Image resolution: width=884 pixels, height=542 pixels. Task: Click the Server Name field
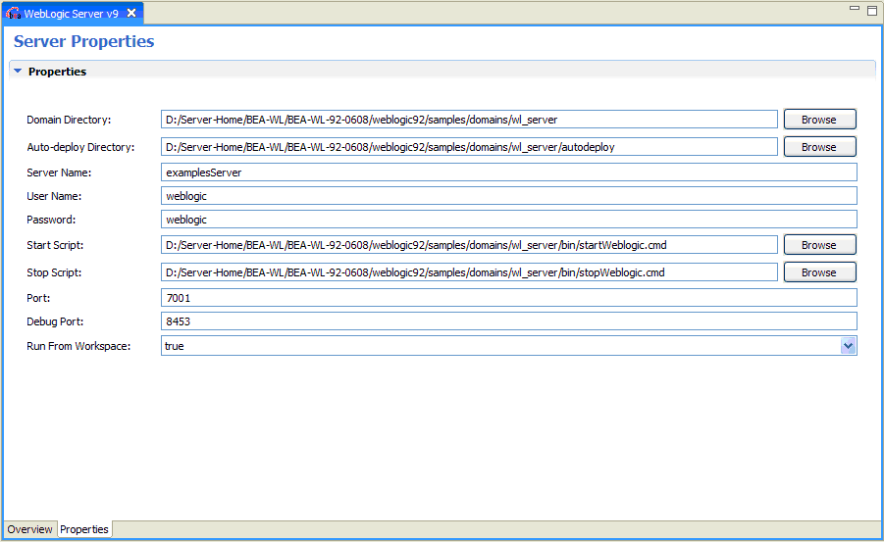point(509,172)
